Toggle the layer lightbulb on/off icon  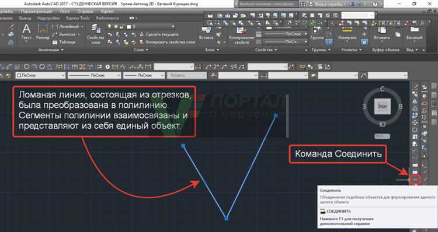coord(110,26)
